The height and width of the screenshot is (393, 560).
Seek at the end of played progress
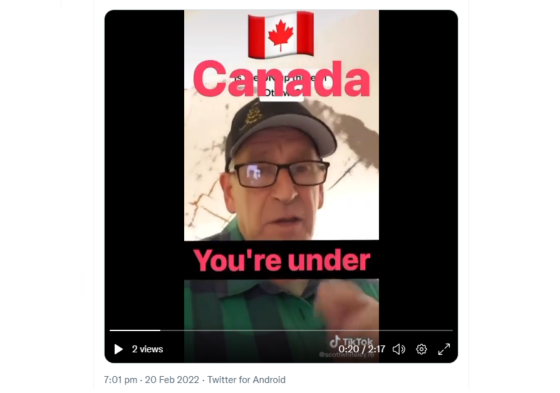coord(160,330)
